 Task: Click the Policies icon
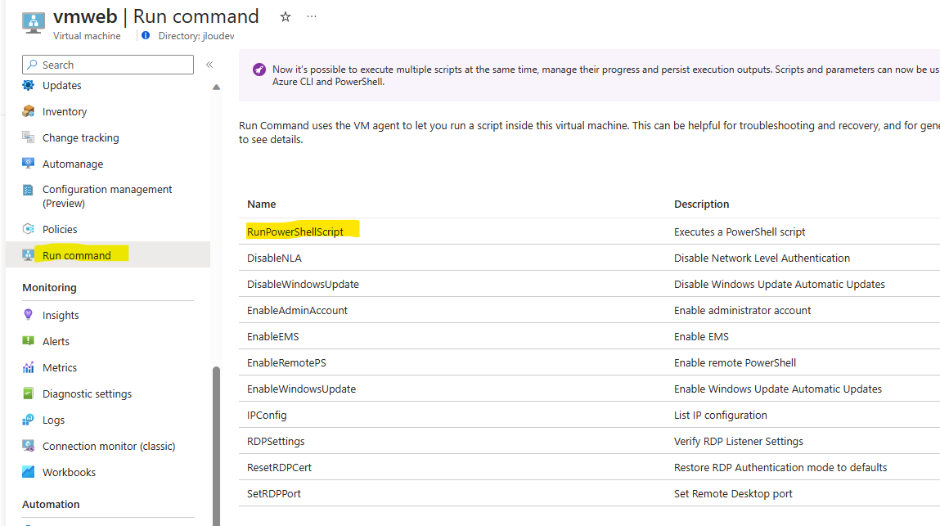[28, 229]
